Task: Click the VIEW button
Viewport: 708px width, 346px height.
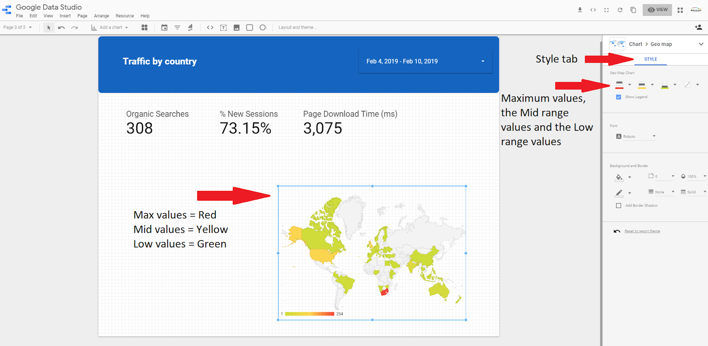Action: (x=657, y=10)
